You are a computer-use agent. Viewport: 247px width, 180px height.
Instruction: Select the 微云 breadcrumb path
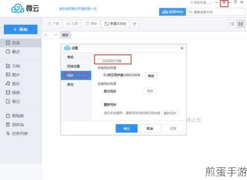click(66, 35)
